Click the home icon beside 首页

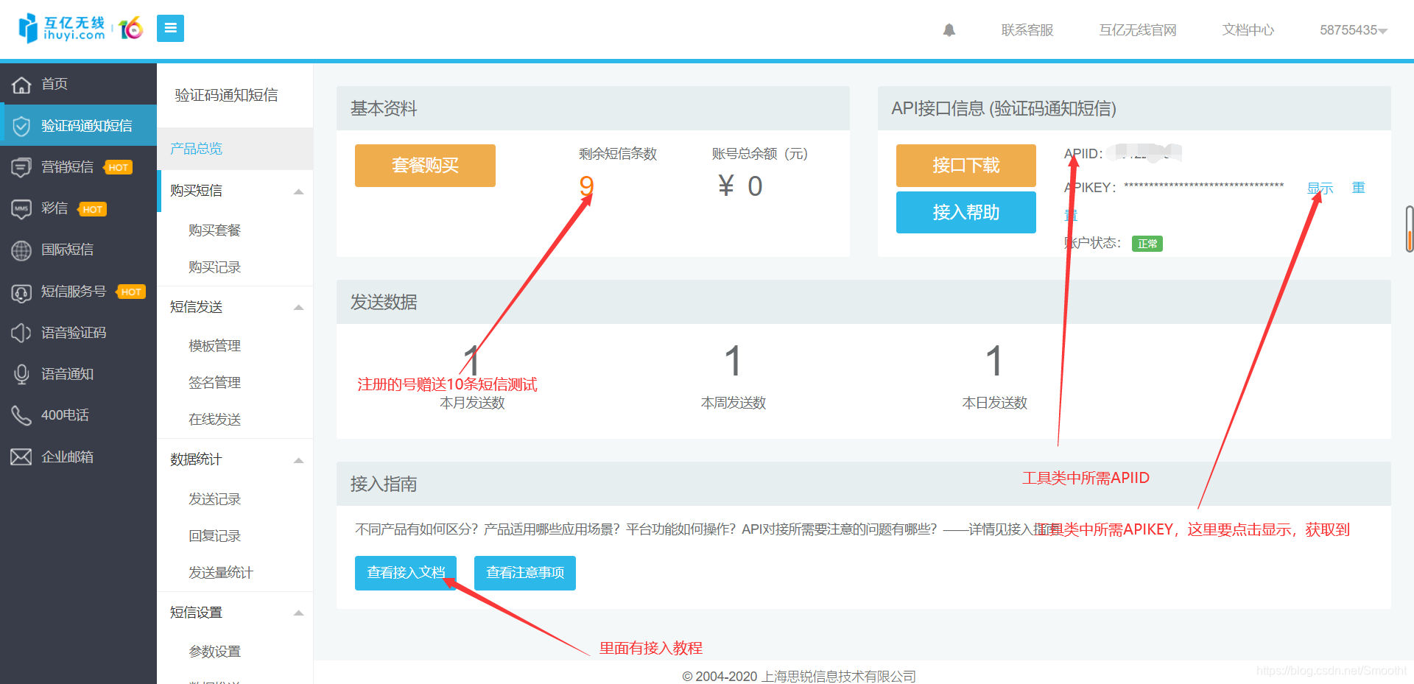21,85
